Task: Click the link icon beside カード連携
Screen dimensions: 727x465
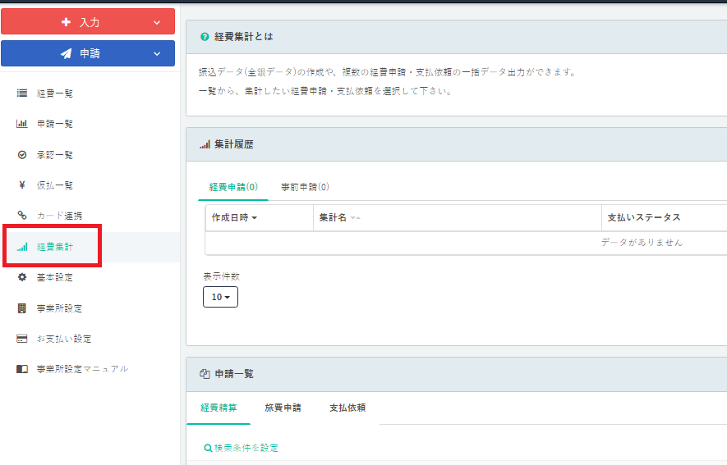Action: [22, 215]
